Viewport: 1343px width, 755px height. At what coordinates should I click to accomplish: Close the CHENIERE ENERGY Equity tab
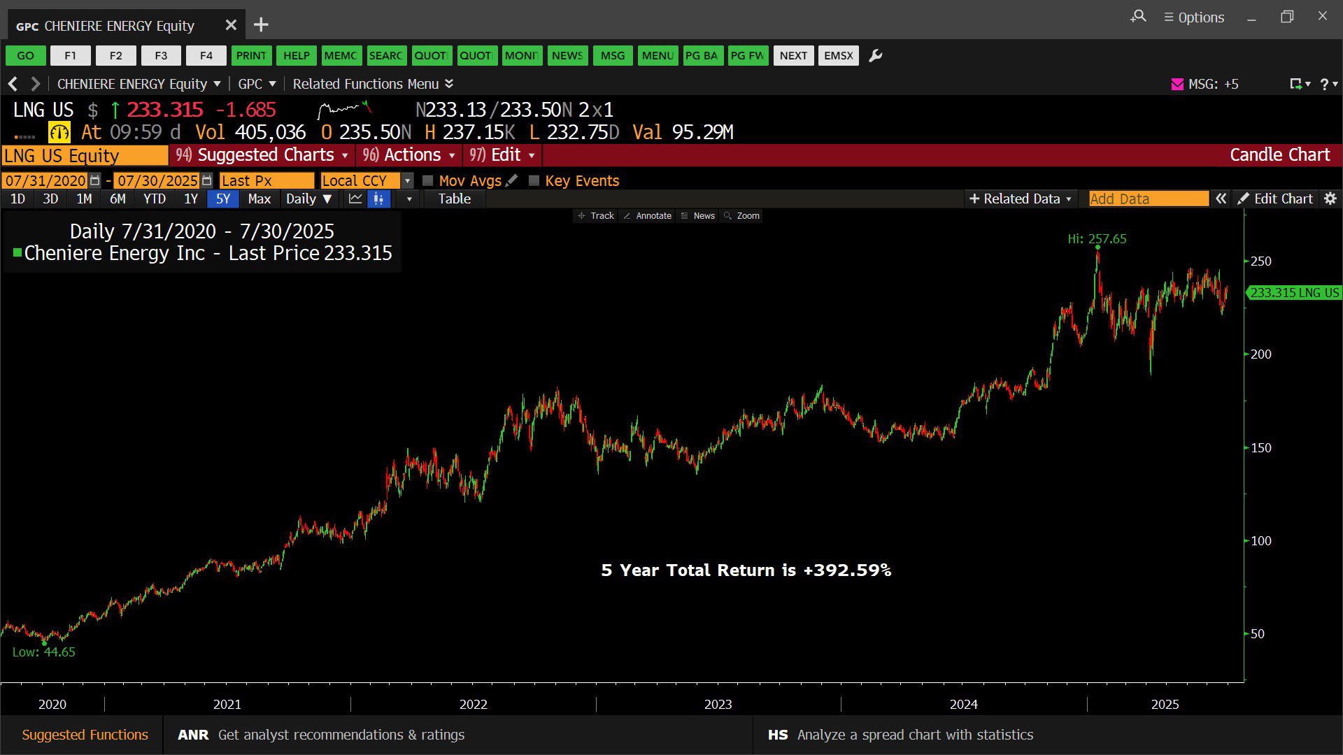(231, 25)
